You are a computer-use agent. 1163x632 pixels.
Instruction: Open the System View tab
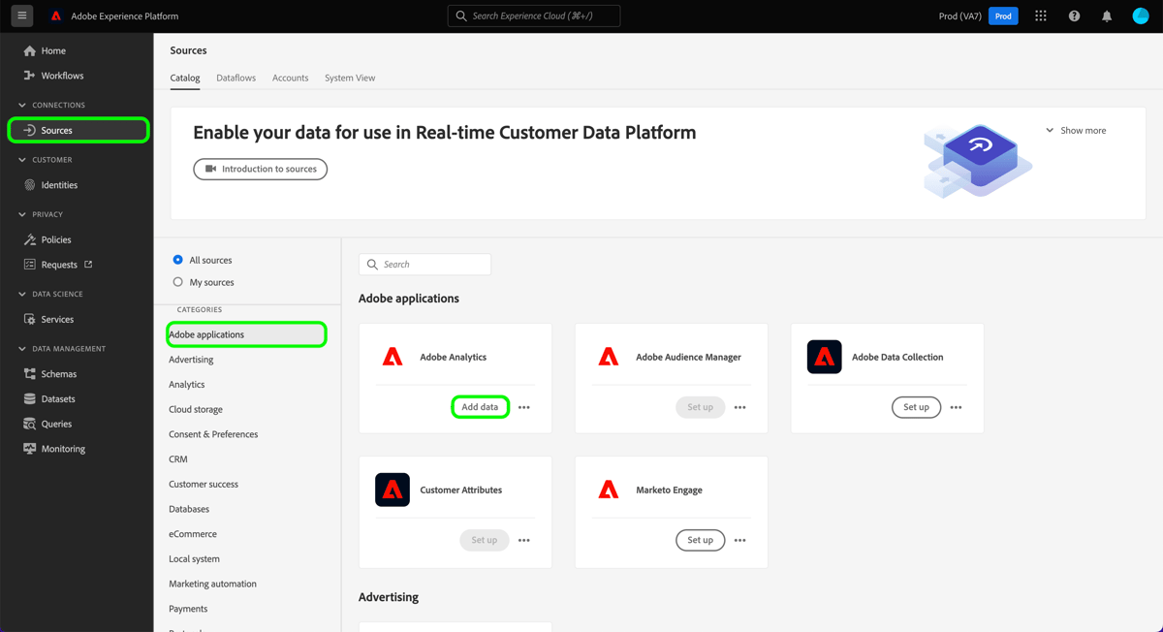[349, 78]
